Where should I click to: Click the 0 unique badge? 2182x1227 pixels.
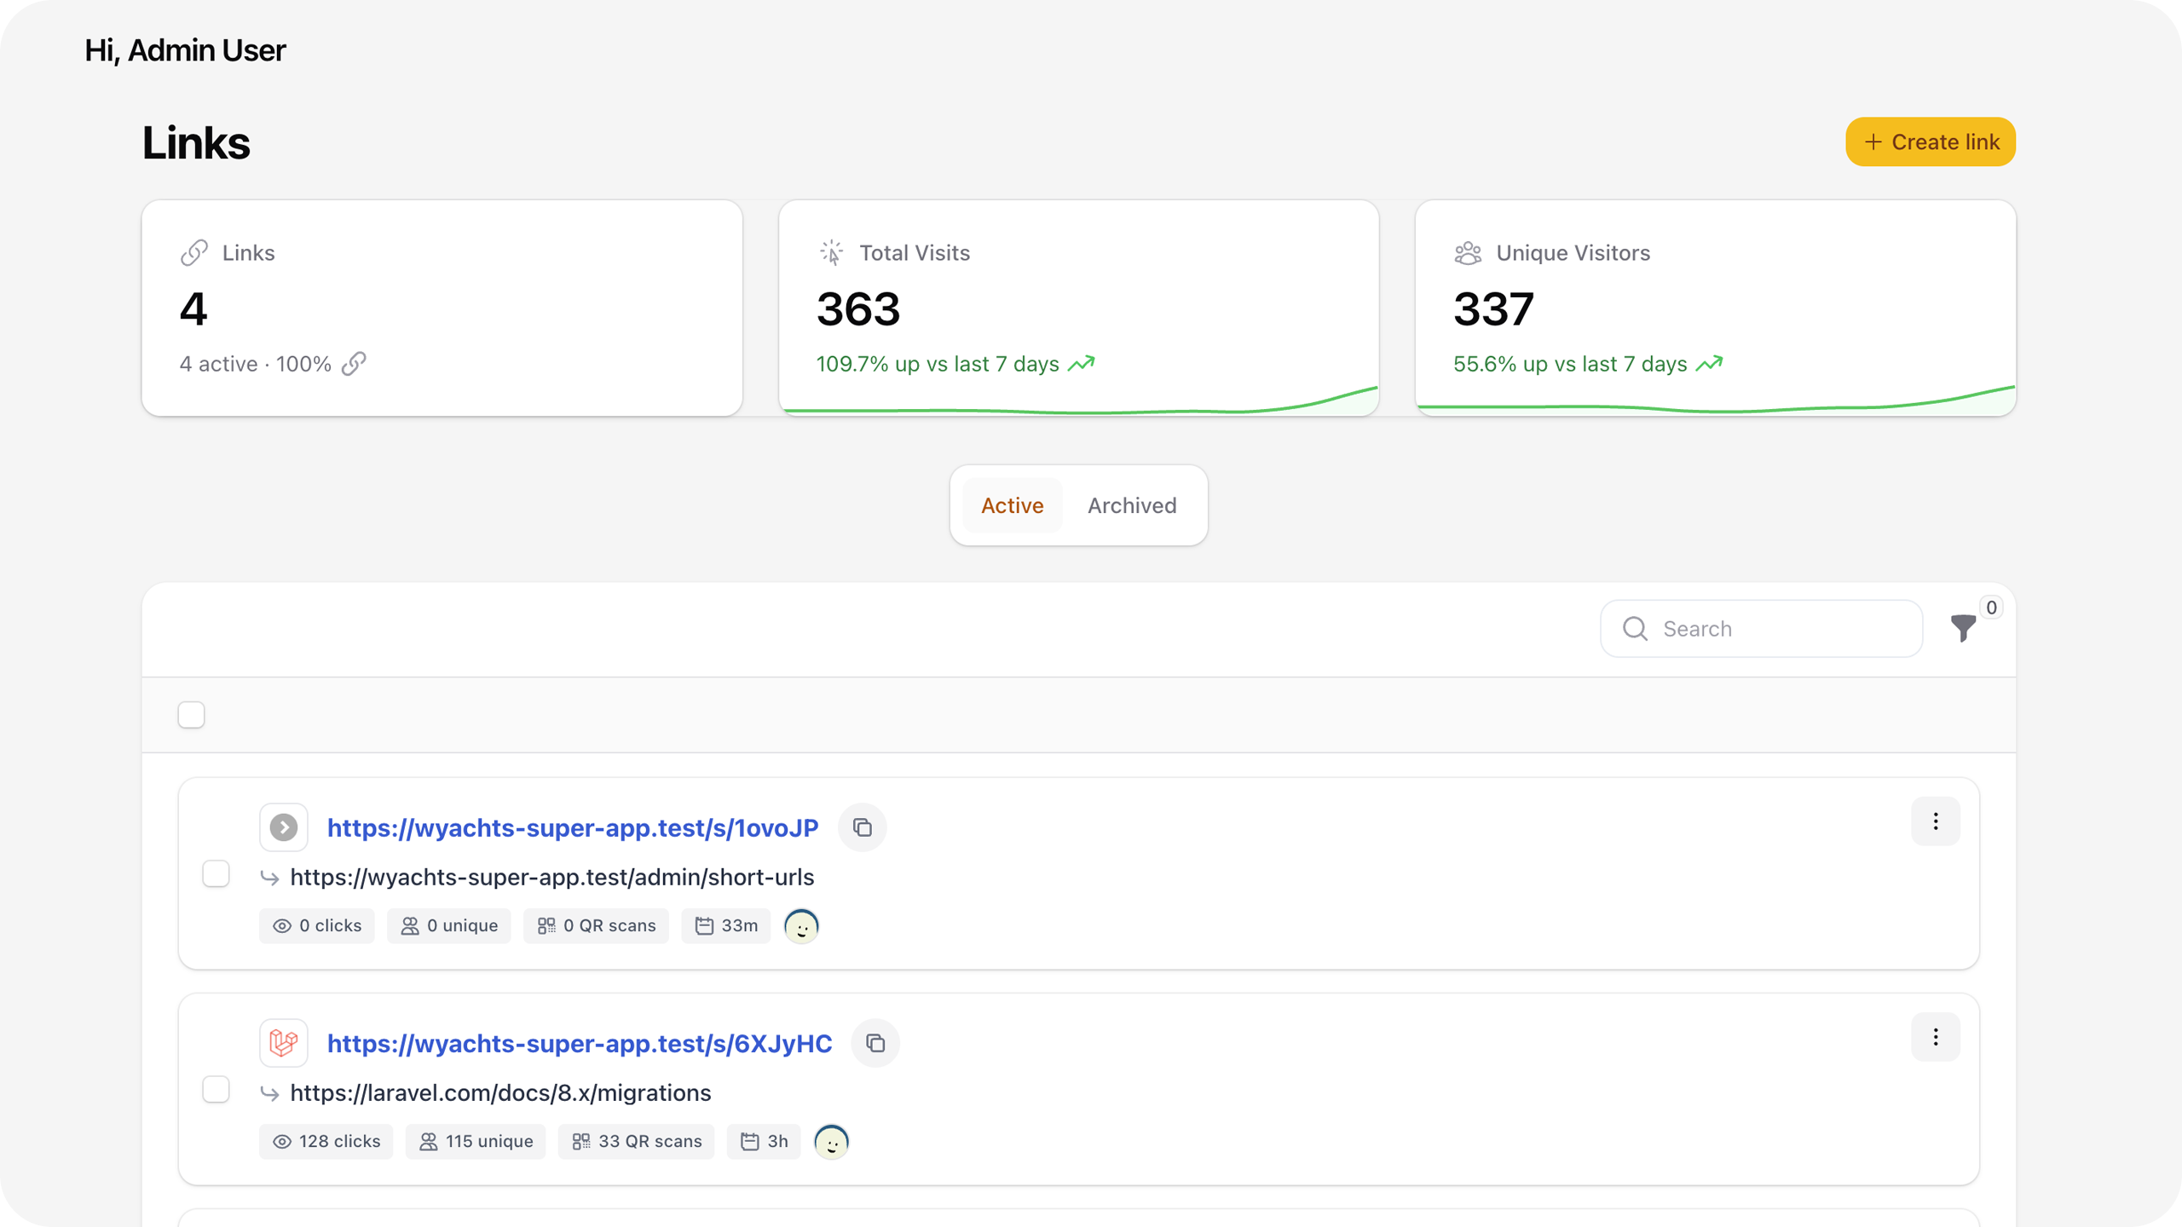[449, 925]
